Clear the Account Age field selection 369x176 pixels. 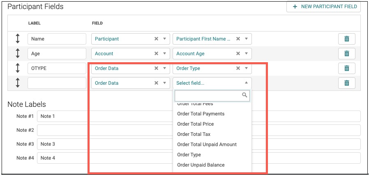(238, 54)
